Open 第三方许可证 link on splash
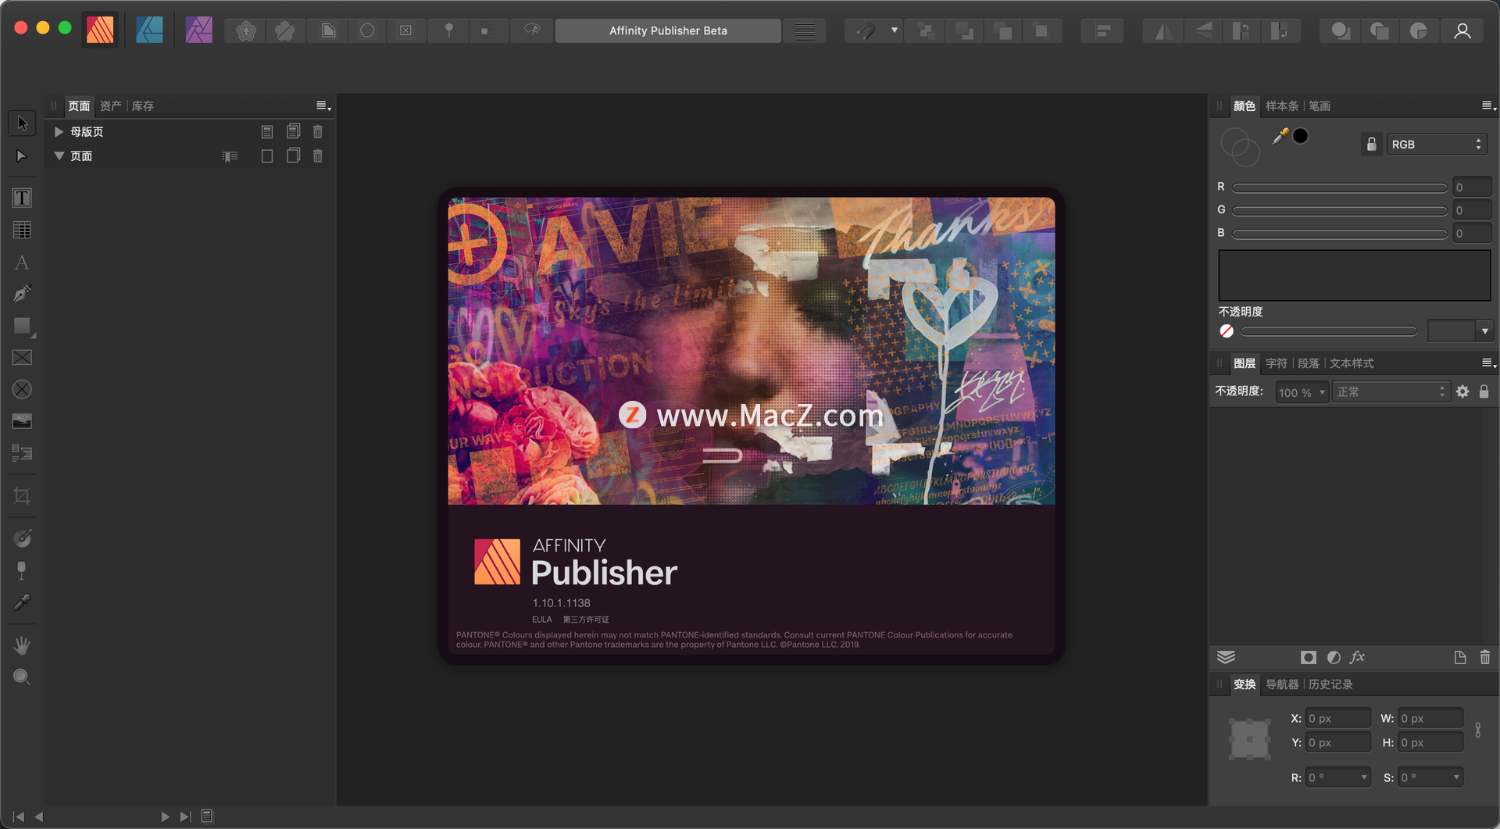 pyautogui.click(x=586, y=620)
